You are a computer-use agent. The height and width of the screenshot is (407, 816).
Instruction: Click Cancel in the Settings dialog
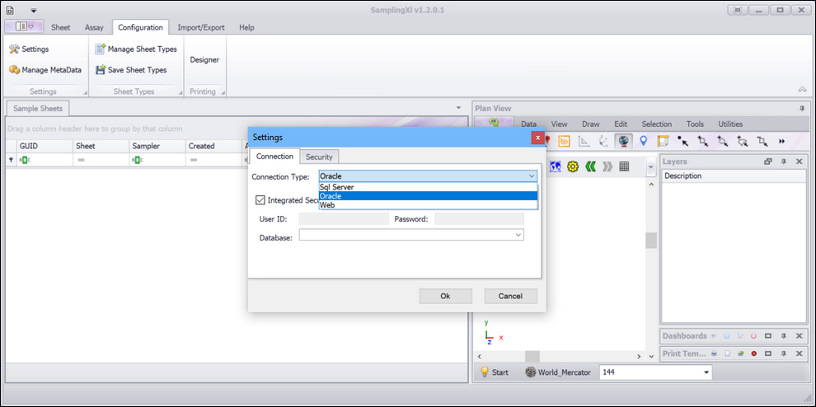click(510, 296)
